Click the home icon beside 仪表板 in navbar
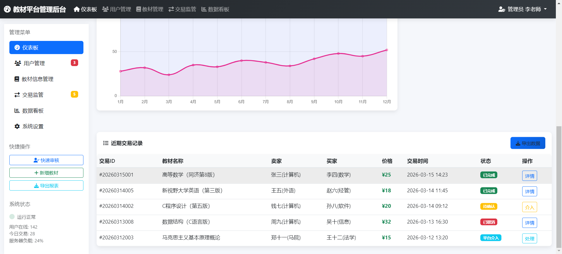562x254 pixels. (77, 9)
